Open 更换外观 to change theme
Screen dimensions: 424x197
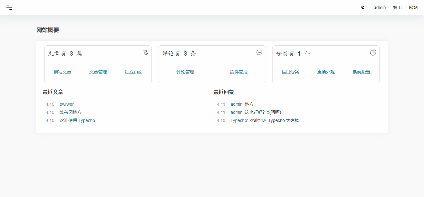coord(326,72)
